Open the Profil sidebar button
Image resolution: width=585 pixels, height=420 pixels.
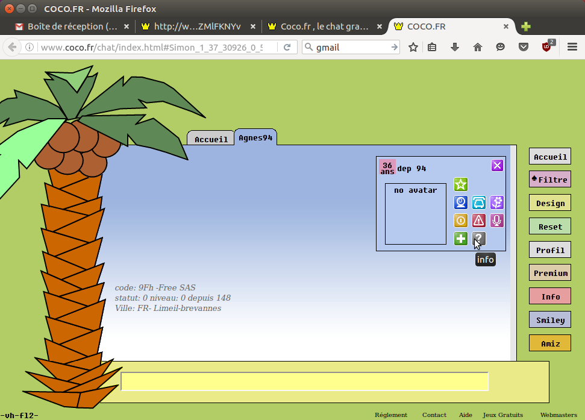[550, 250]
